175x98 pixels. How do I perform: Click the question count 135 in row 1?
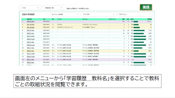123,21
